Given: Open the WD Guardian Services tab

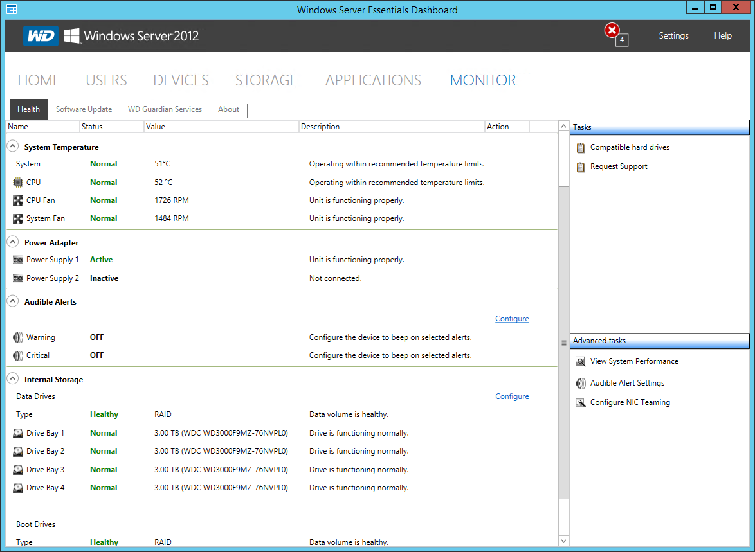Looking at the screenshot, I should pos(165,109).
